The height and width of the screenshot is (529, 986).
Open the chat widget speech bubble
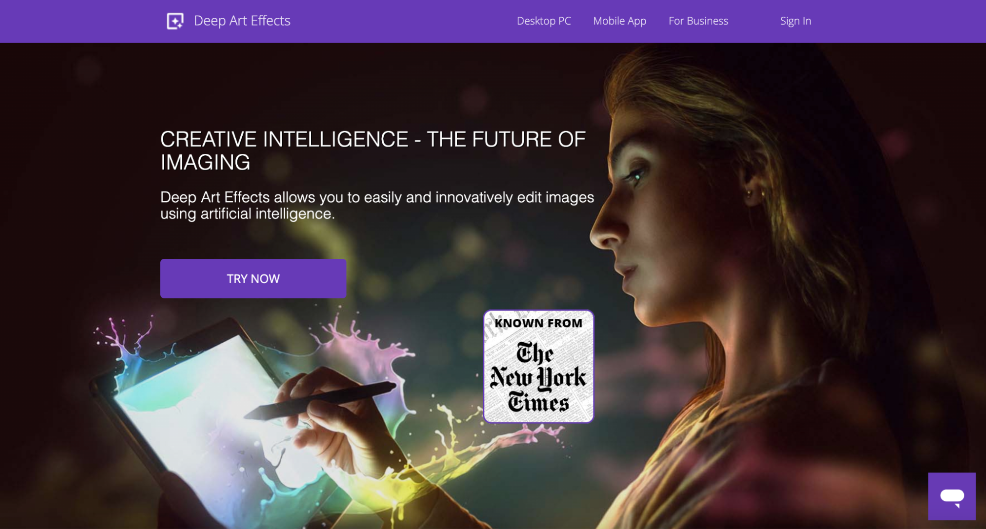[x=951, y=496]
